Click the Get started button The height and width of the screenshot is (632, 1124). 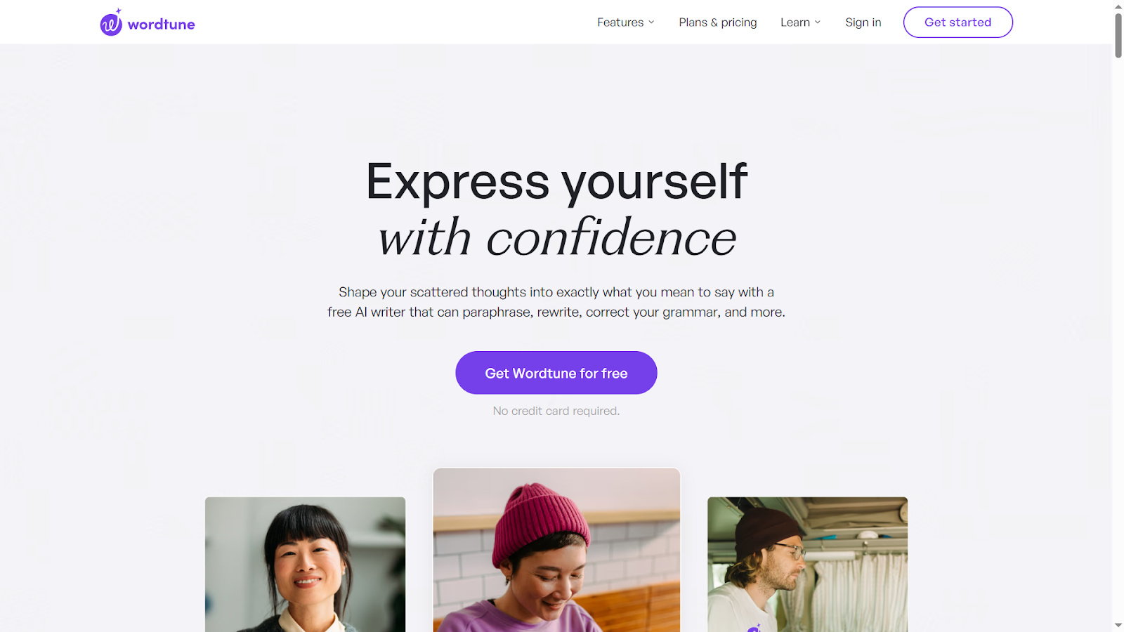[958, 22]
